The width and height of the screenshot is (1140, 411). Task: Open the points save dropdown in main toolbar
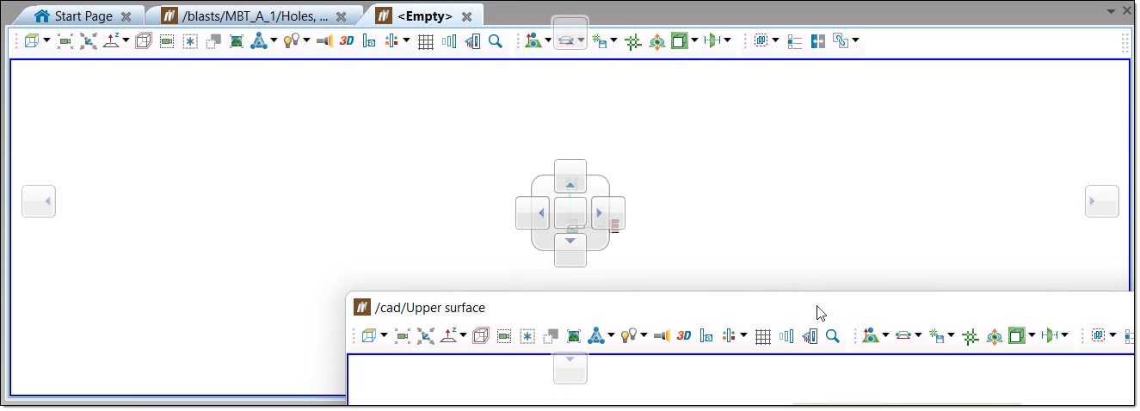(614, 40)
